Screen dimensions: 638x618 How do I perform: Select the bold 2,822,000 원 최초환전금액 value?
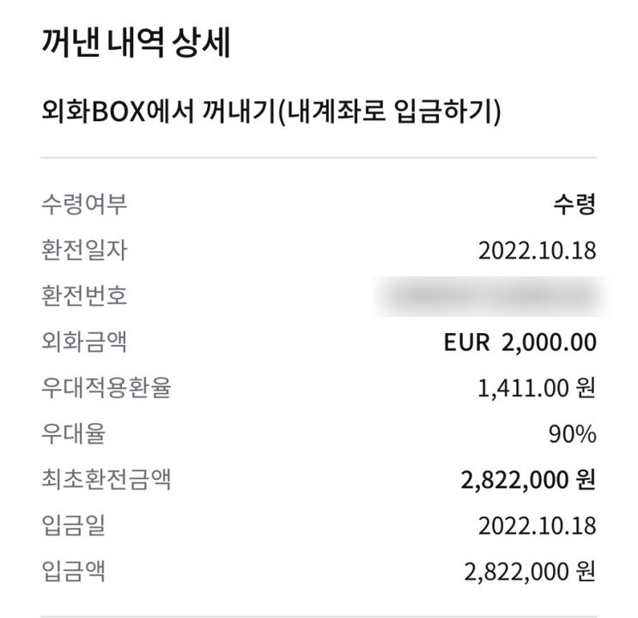[x=529, y=480]
